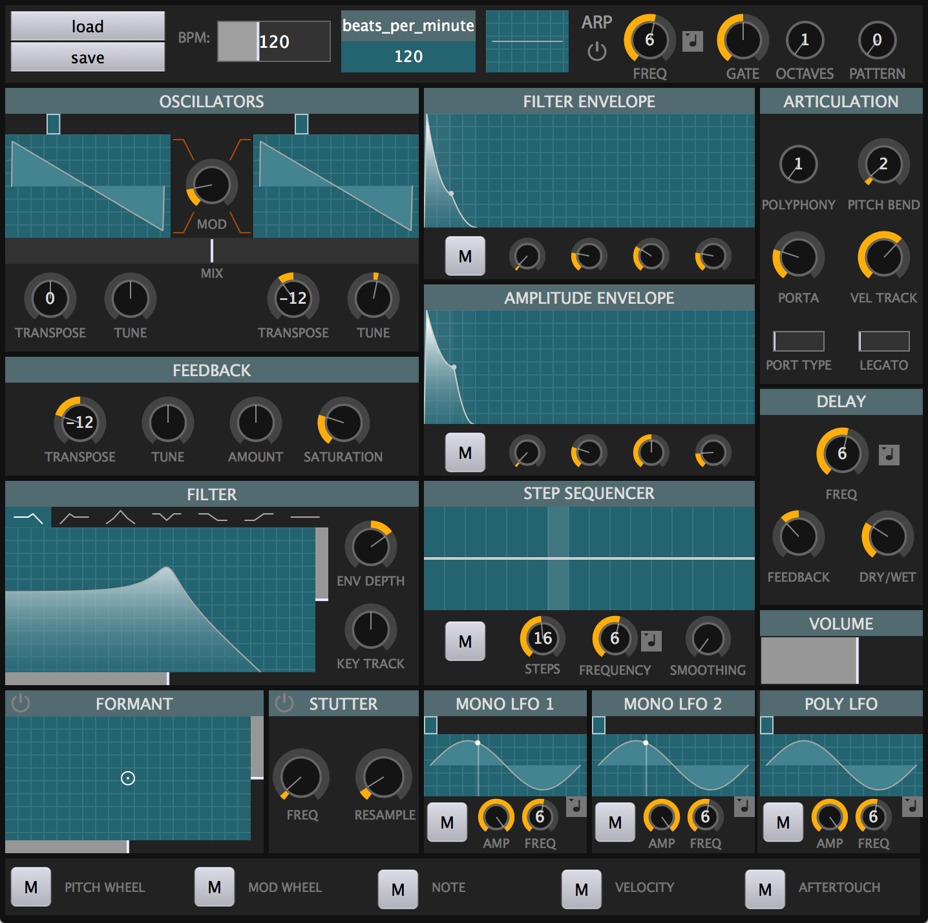This screenshot has width=928, height=923.
Task: Click the tempo-sync icon for Mono LFO 1
Action: [576, 807]
